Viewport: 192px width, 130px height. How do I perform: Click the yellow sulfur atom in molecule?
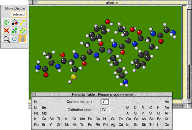click(x=74, y=77)
